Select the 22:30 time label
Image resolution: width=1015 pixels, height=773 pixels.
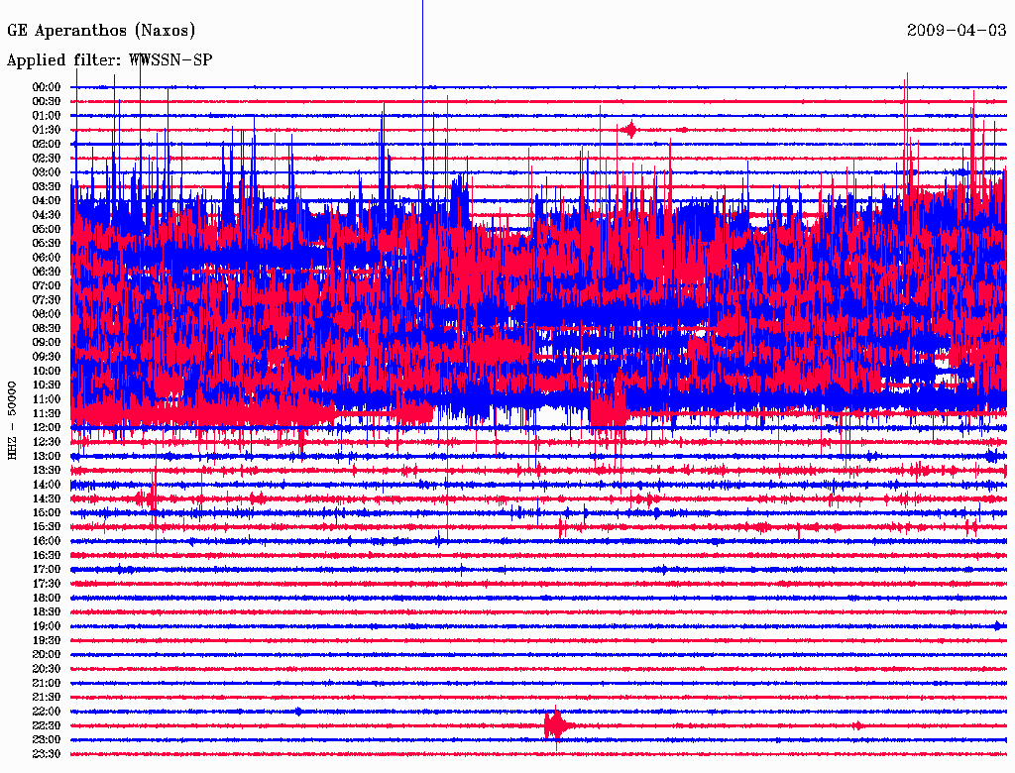(47, 725)
